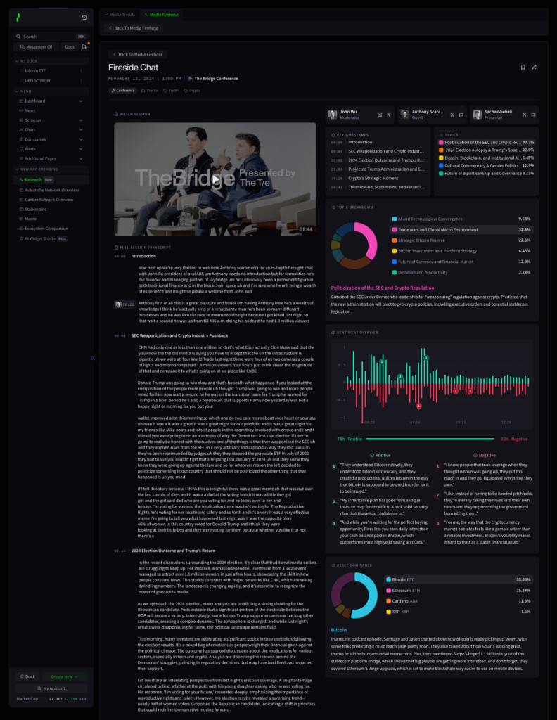Click red marker 1 on sentiment chart

click(x=418, y=406)
